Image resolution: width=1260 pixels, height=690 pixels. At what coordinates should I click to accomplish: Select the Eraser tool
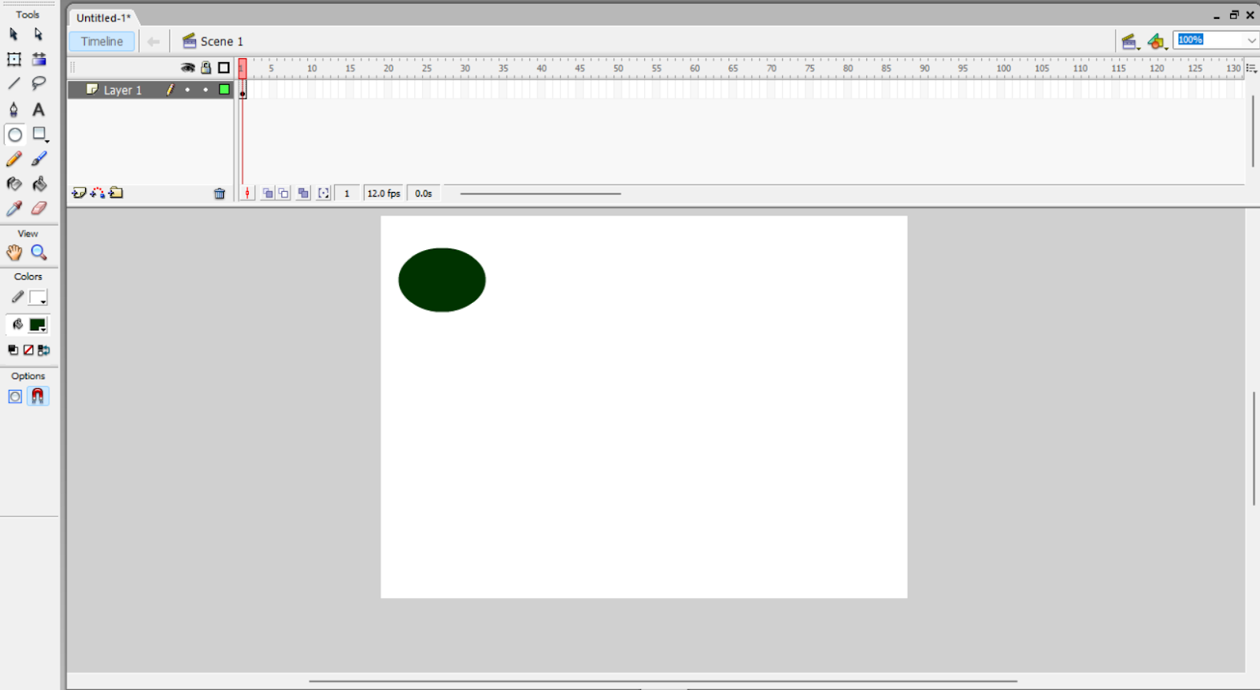click(x=39, y=208)
